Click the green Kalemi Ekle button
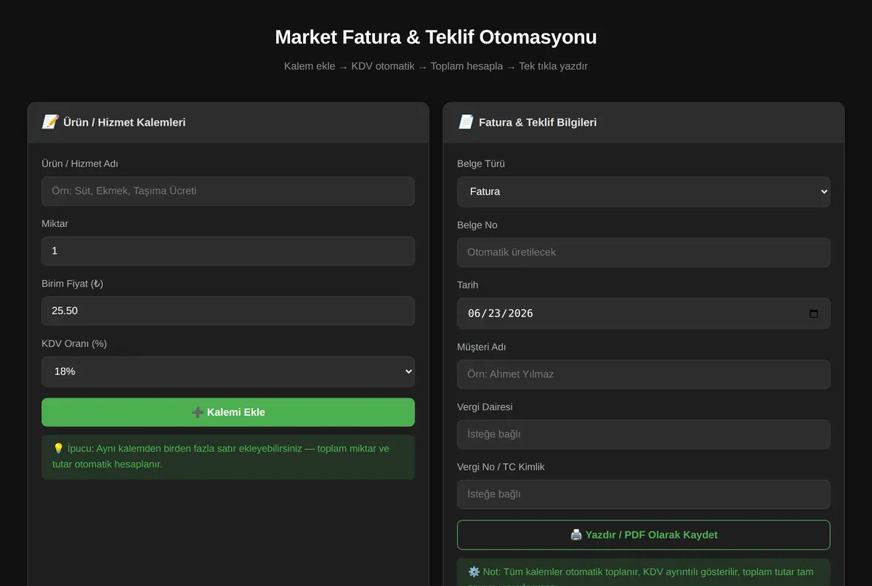872x586 pixels. click(x=228, y=412)
